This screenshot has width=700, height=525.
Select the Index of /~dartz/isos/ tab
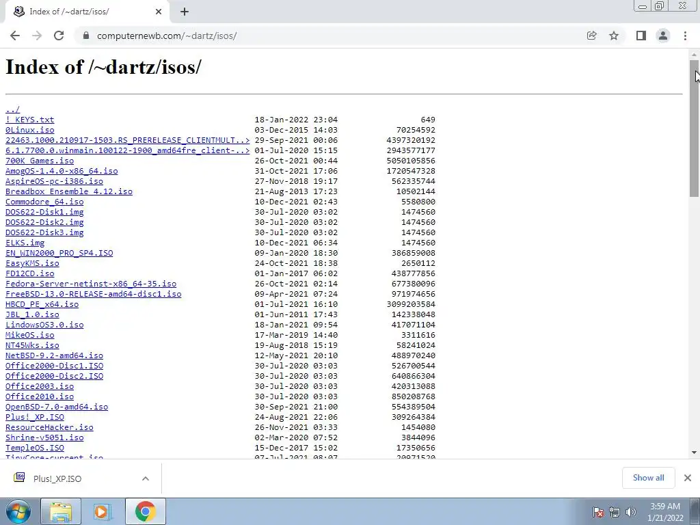[87, 12]
